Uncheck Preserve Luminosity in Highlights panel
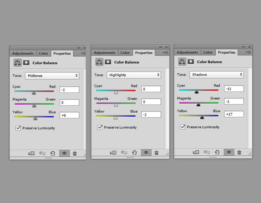The height and width of the screenshot is (203, 261). pyautogui.click(x=100, y=128)
